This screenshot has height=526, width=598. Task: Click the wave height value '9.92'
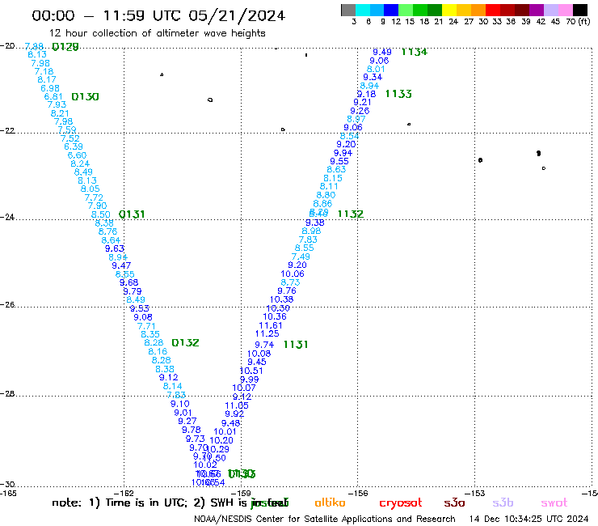click(x=234, y=414)
